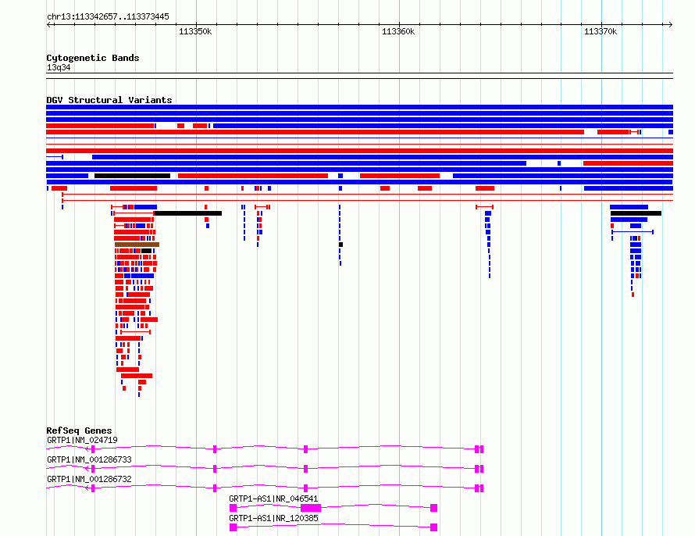Select transcript label GRTP1-AS1|NR_120385
695x536 pixels.
click(273, 518)
